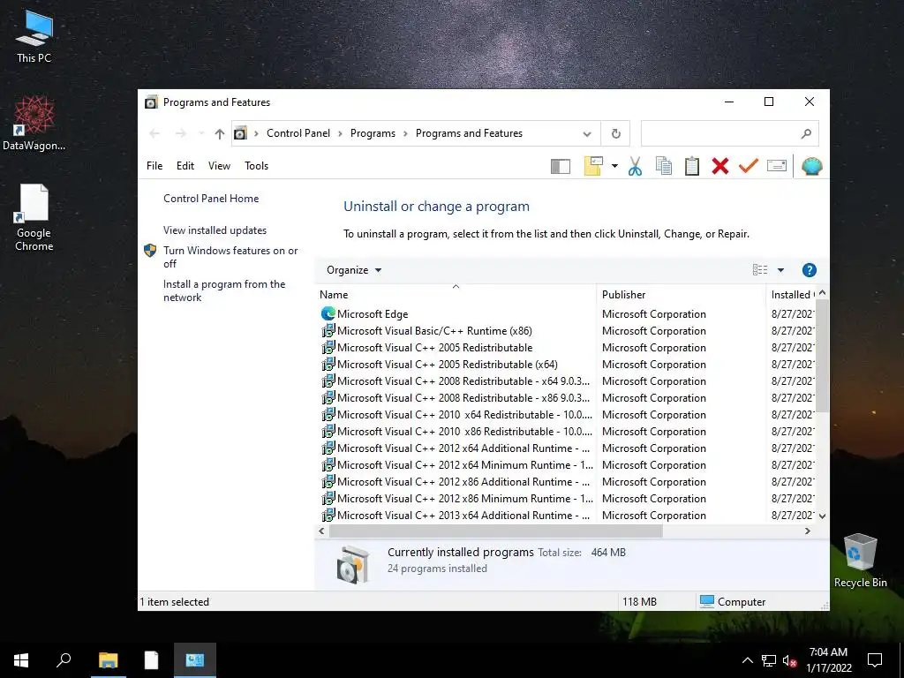Open the Recycle Bin on the desktop
This screenshot has height=678, width=904.
pyautogui.click(x=860, y=561)
